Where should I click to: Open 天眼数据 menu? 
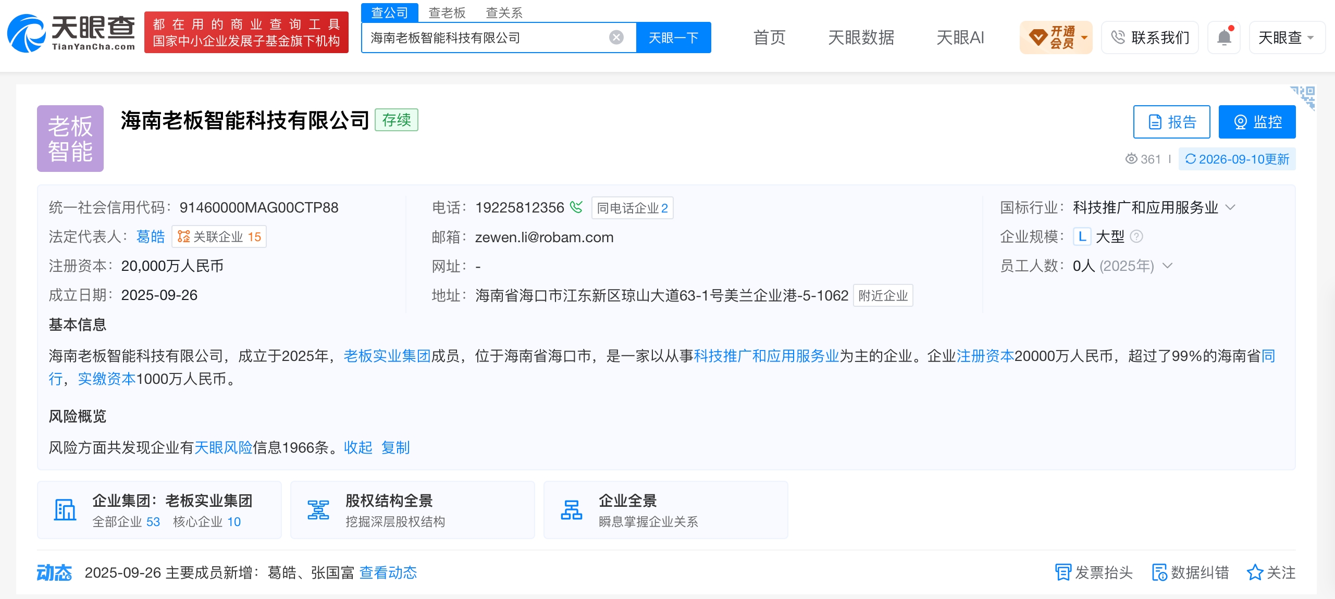861,38
